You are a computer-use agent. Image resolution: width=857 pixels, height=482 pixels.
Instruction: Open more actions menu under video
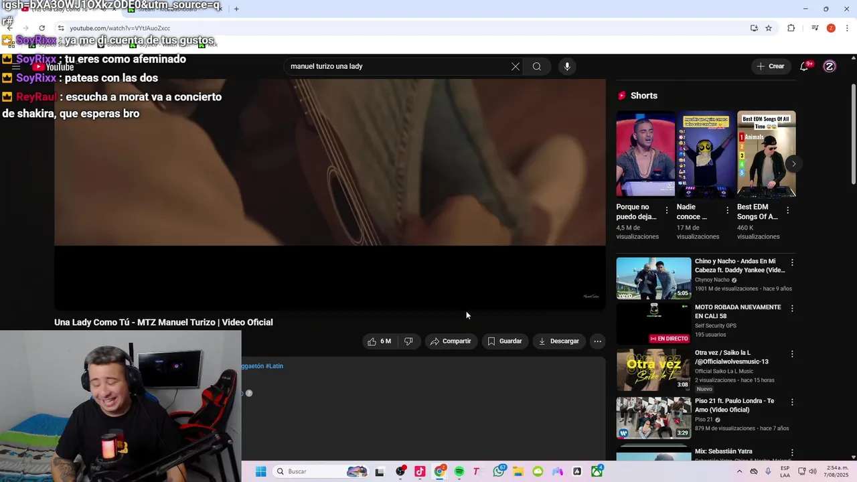point(597,341)
